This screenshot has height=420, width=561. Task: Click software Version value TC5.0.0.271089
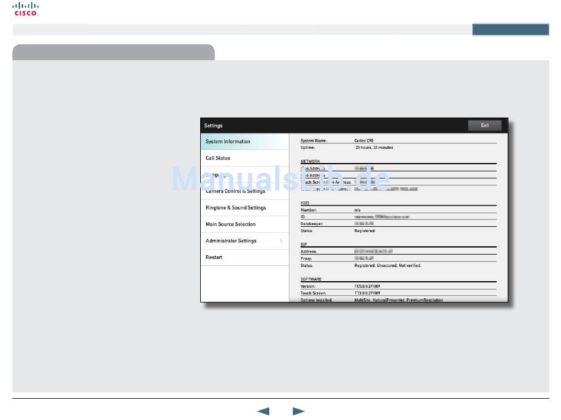[367, 286]
